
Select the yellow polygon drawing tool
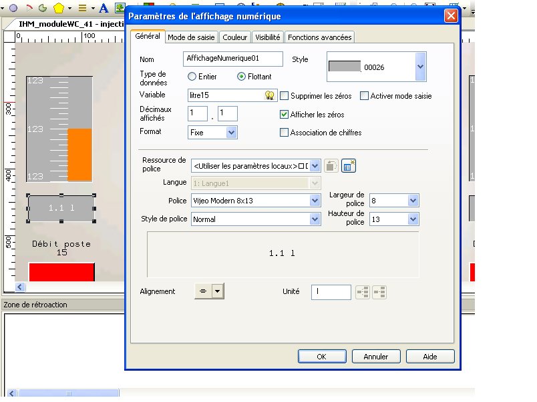[59, 9]
